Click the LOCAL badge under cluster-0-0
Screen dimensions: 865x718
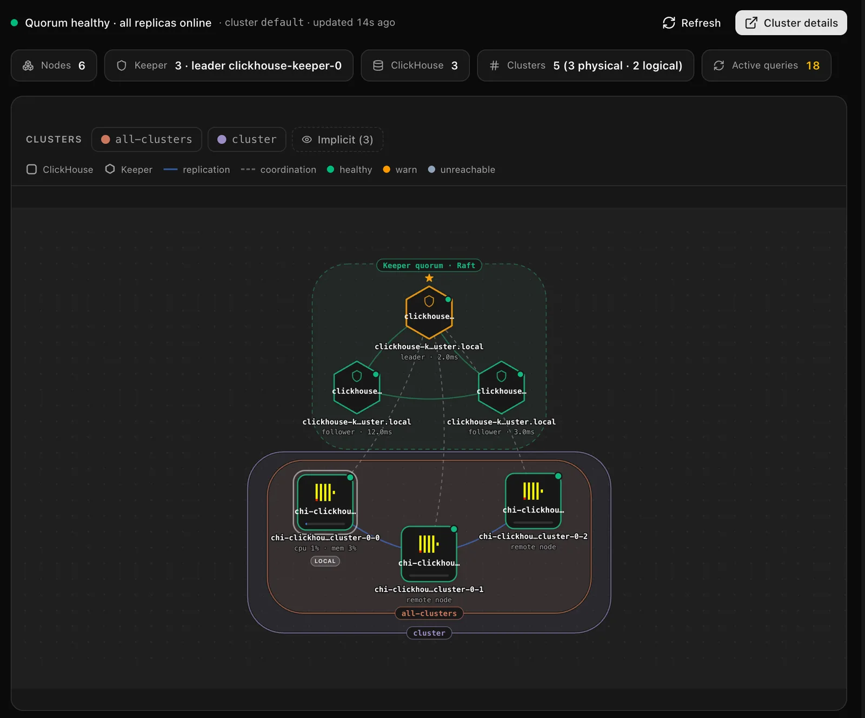325,561
